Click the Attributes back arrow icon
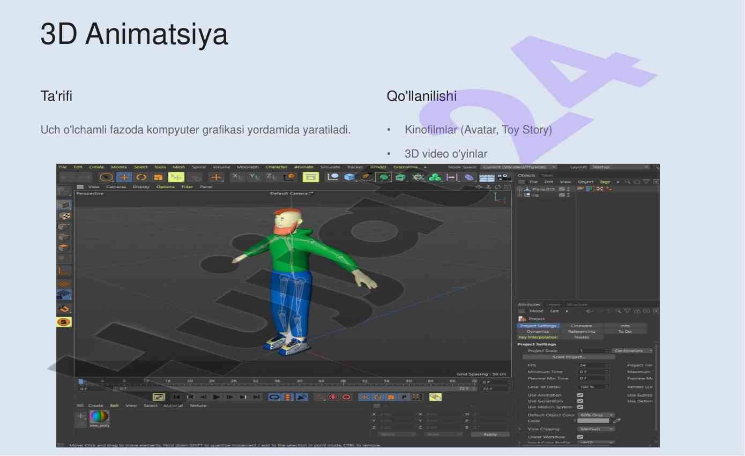Viewport: 745px width, 456px height. tap(590, 311)
